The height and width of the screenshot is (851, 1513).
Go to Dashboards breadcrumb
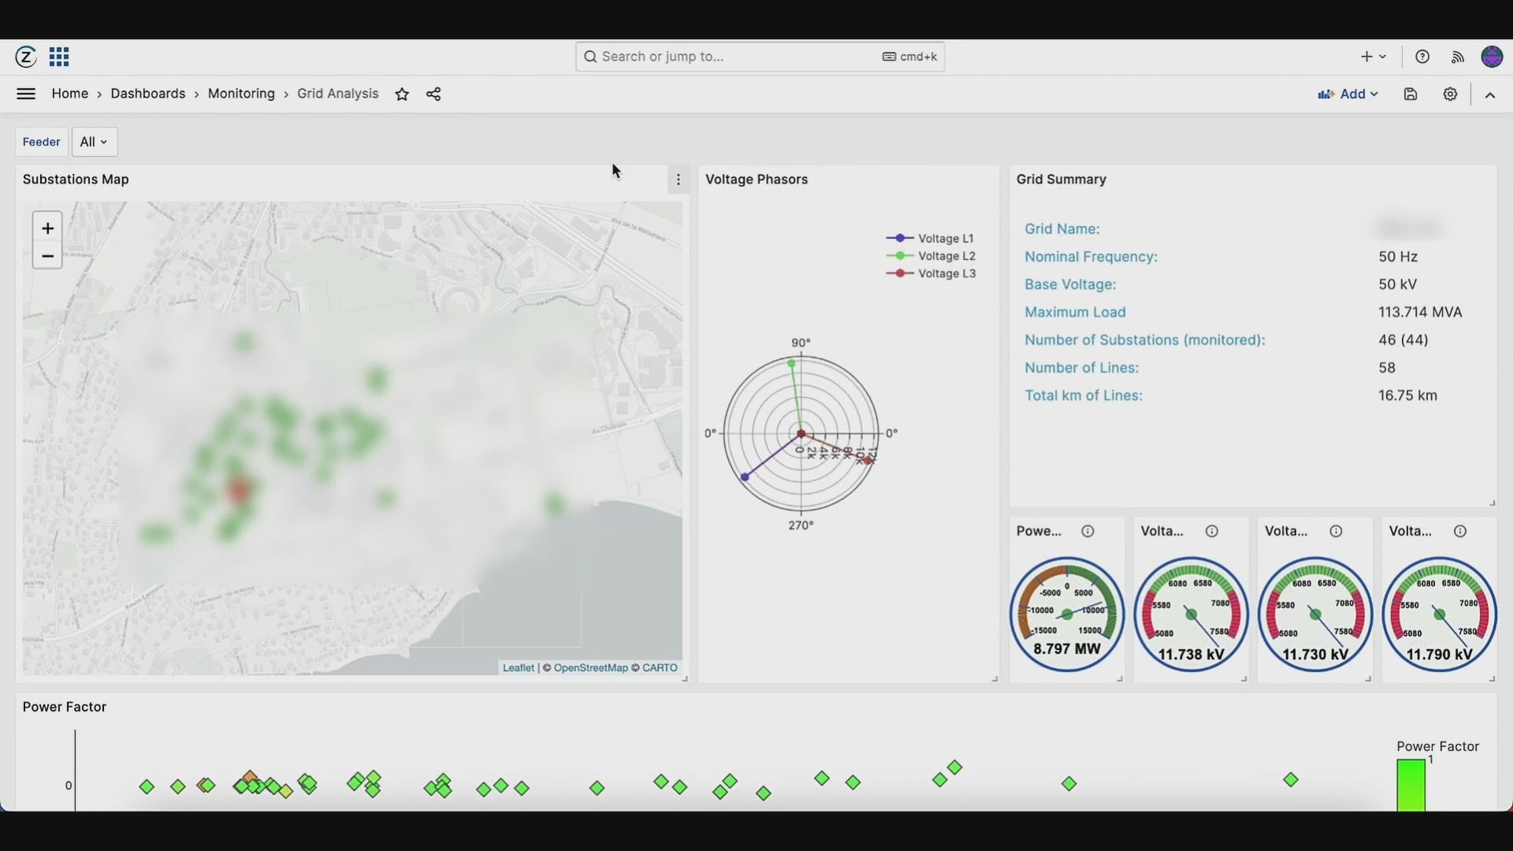(x=147, y=94)
